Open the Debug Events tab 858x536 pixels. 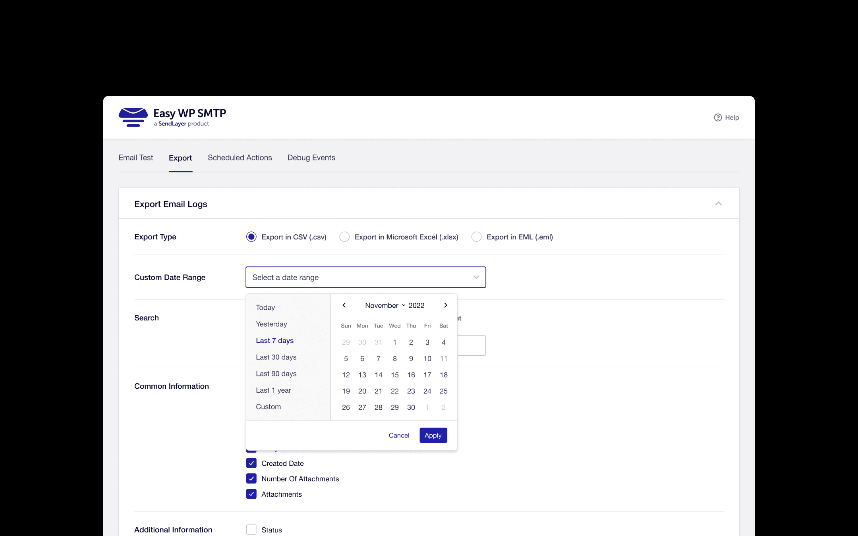[x=311, y=158]
